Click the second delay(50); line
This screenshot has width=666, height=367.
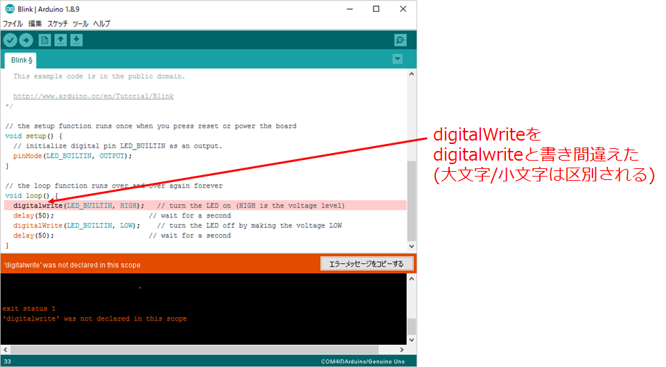point(33,235)
